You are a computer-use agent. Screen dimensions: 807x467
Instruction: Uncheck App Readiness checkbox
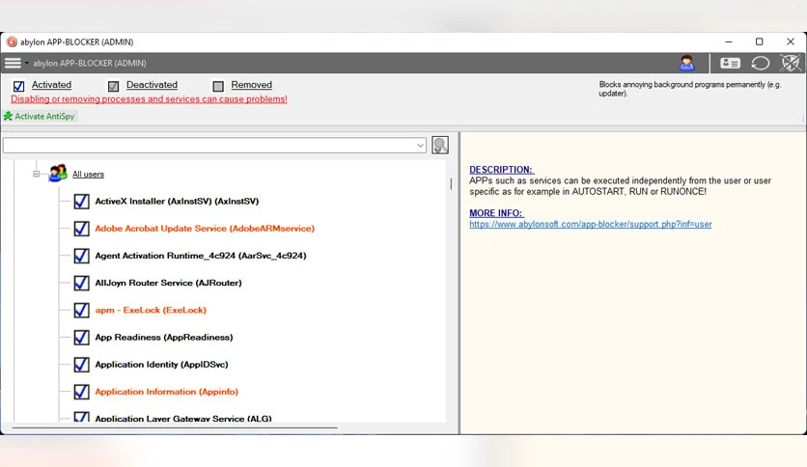coord(81,338)
